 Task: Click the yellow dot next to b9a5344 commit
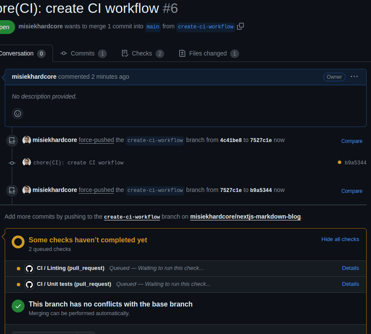point(339,163)
